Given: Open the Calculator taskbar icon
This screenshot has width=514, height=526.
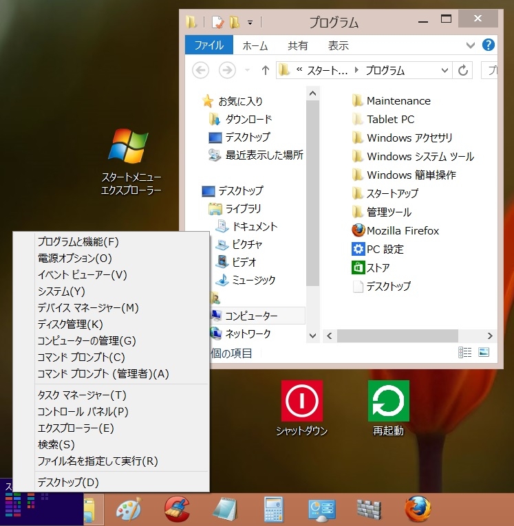Looking at the screenshot, I should [275, 509].
